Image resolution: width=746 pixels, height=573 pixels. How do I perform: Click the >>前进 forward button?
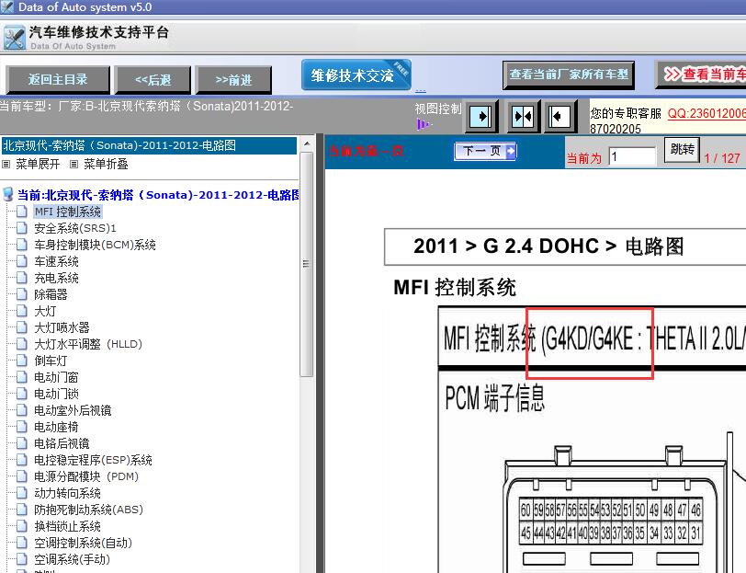click(233, 79)
